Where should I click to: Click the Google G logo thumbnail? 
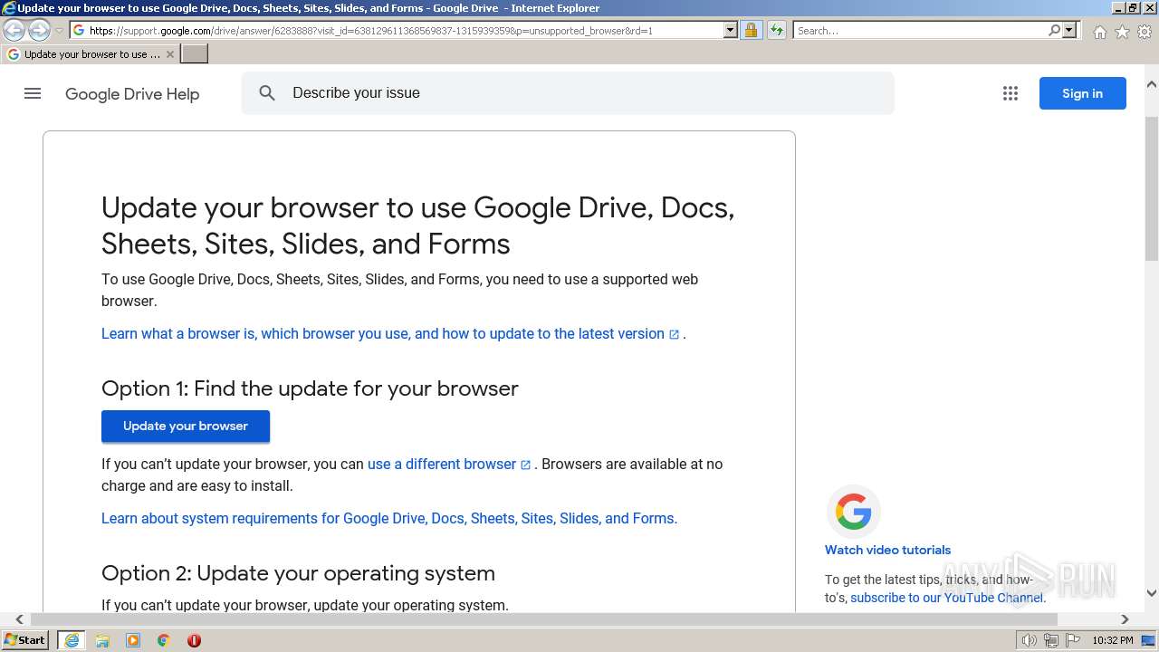pyautogui.click(x=853, y=512)
